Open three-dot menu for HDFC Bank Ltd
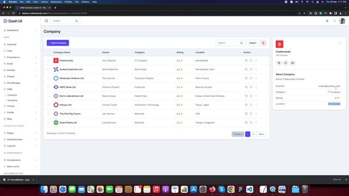 click(x=256, y=87)
